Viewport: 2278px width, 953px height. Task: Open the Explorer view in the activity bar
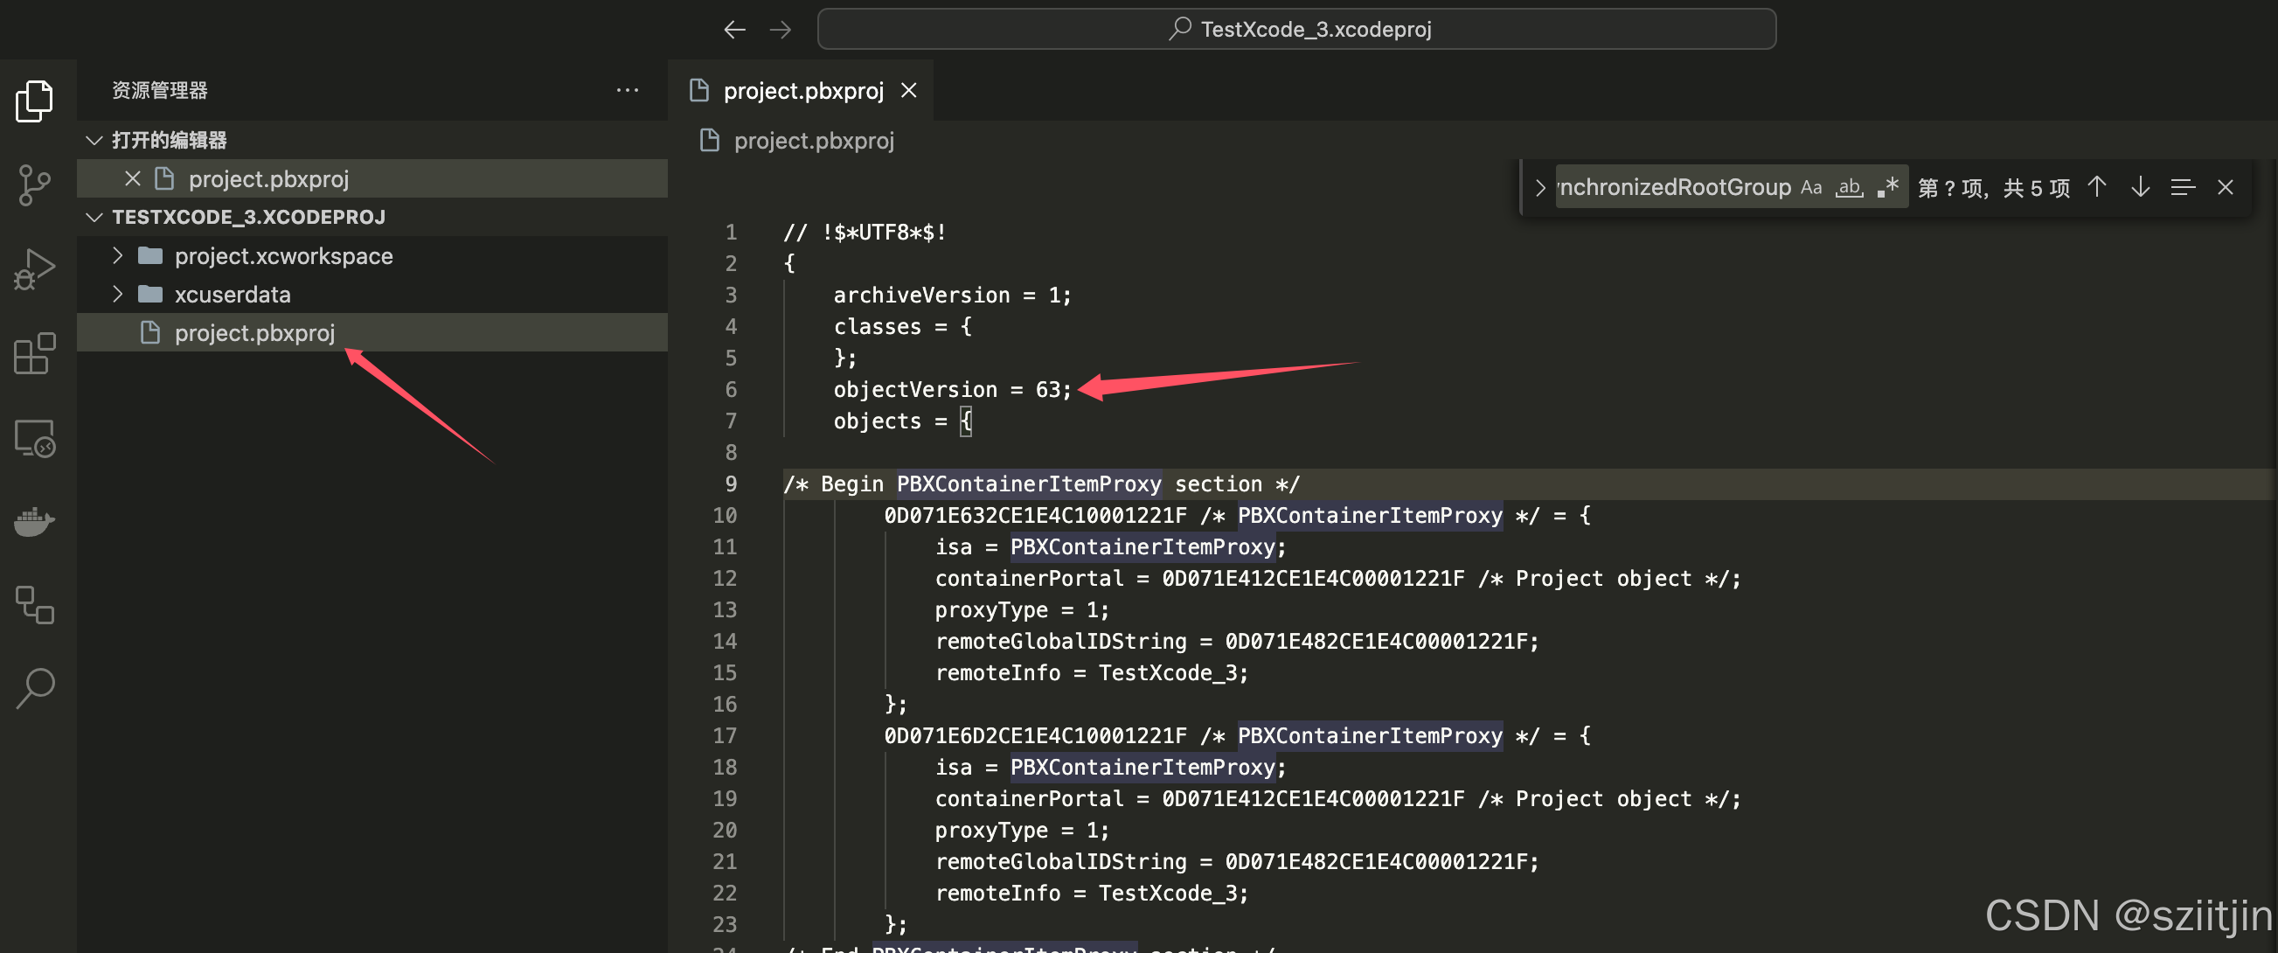tap(34, 101)
